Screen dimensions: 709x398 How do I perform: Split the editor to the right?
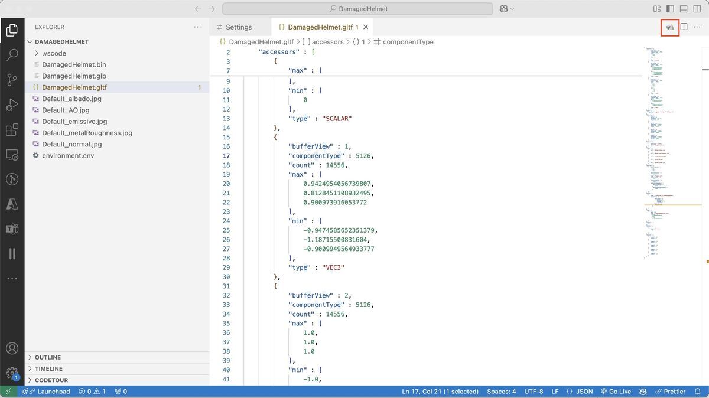click(684, 27)
